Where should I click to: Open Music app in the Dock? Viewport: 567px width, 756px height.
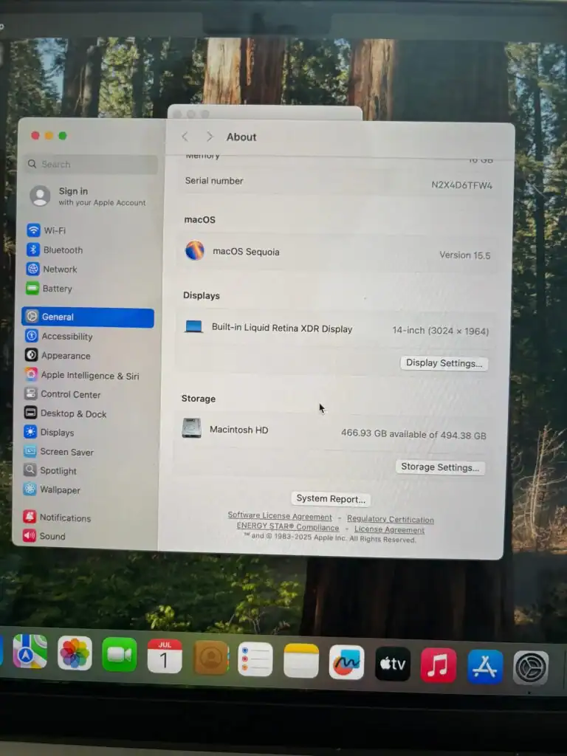[x=439, y=665]
